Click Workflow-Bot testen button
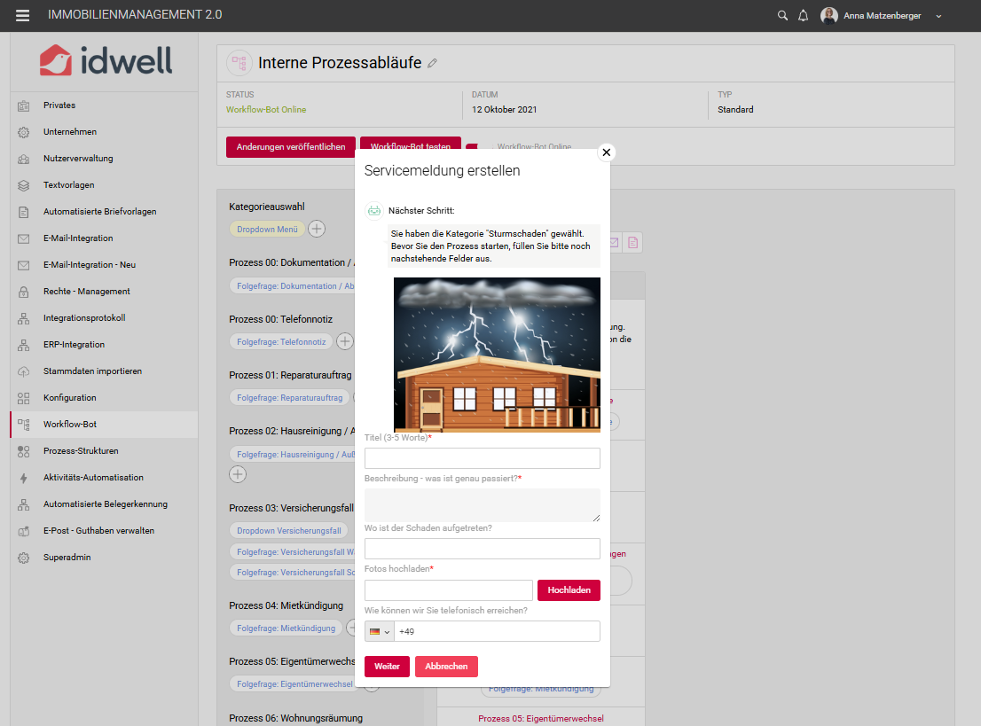 pos(411,144)
